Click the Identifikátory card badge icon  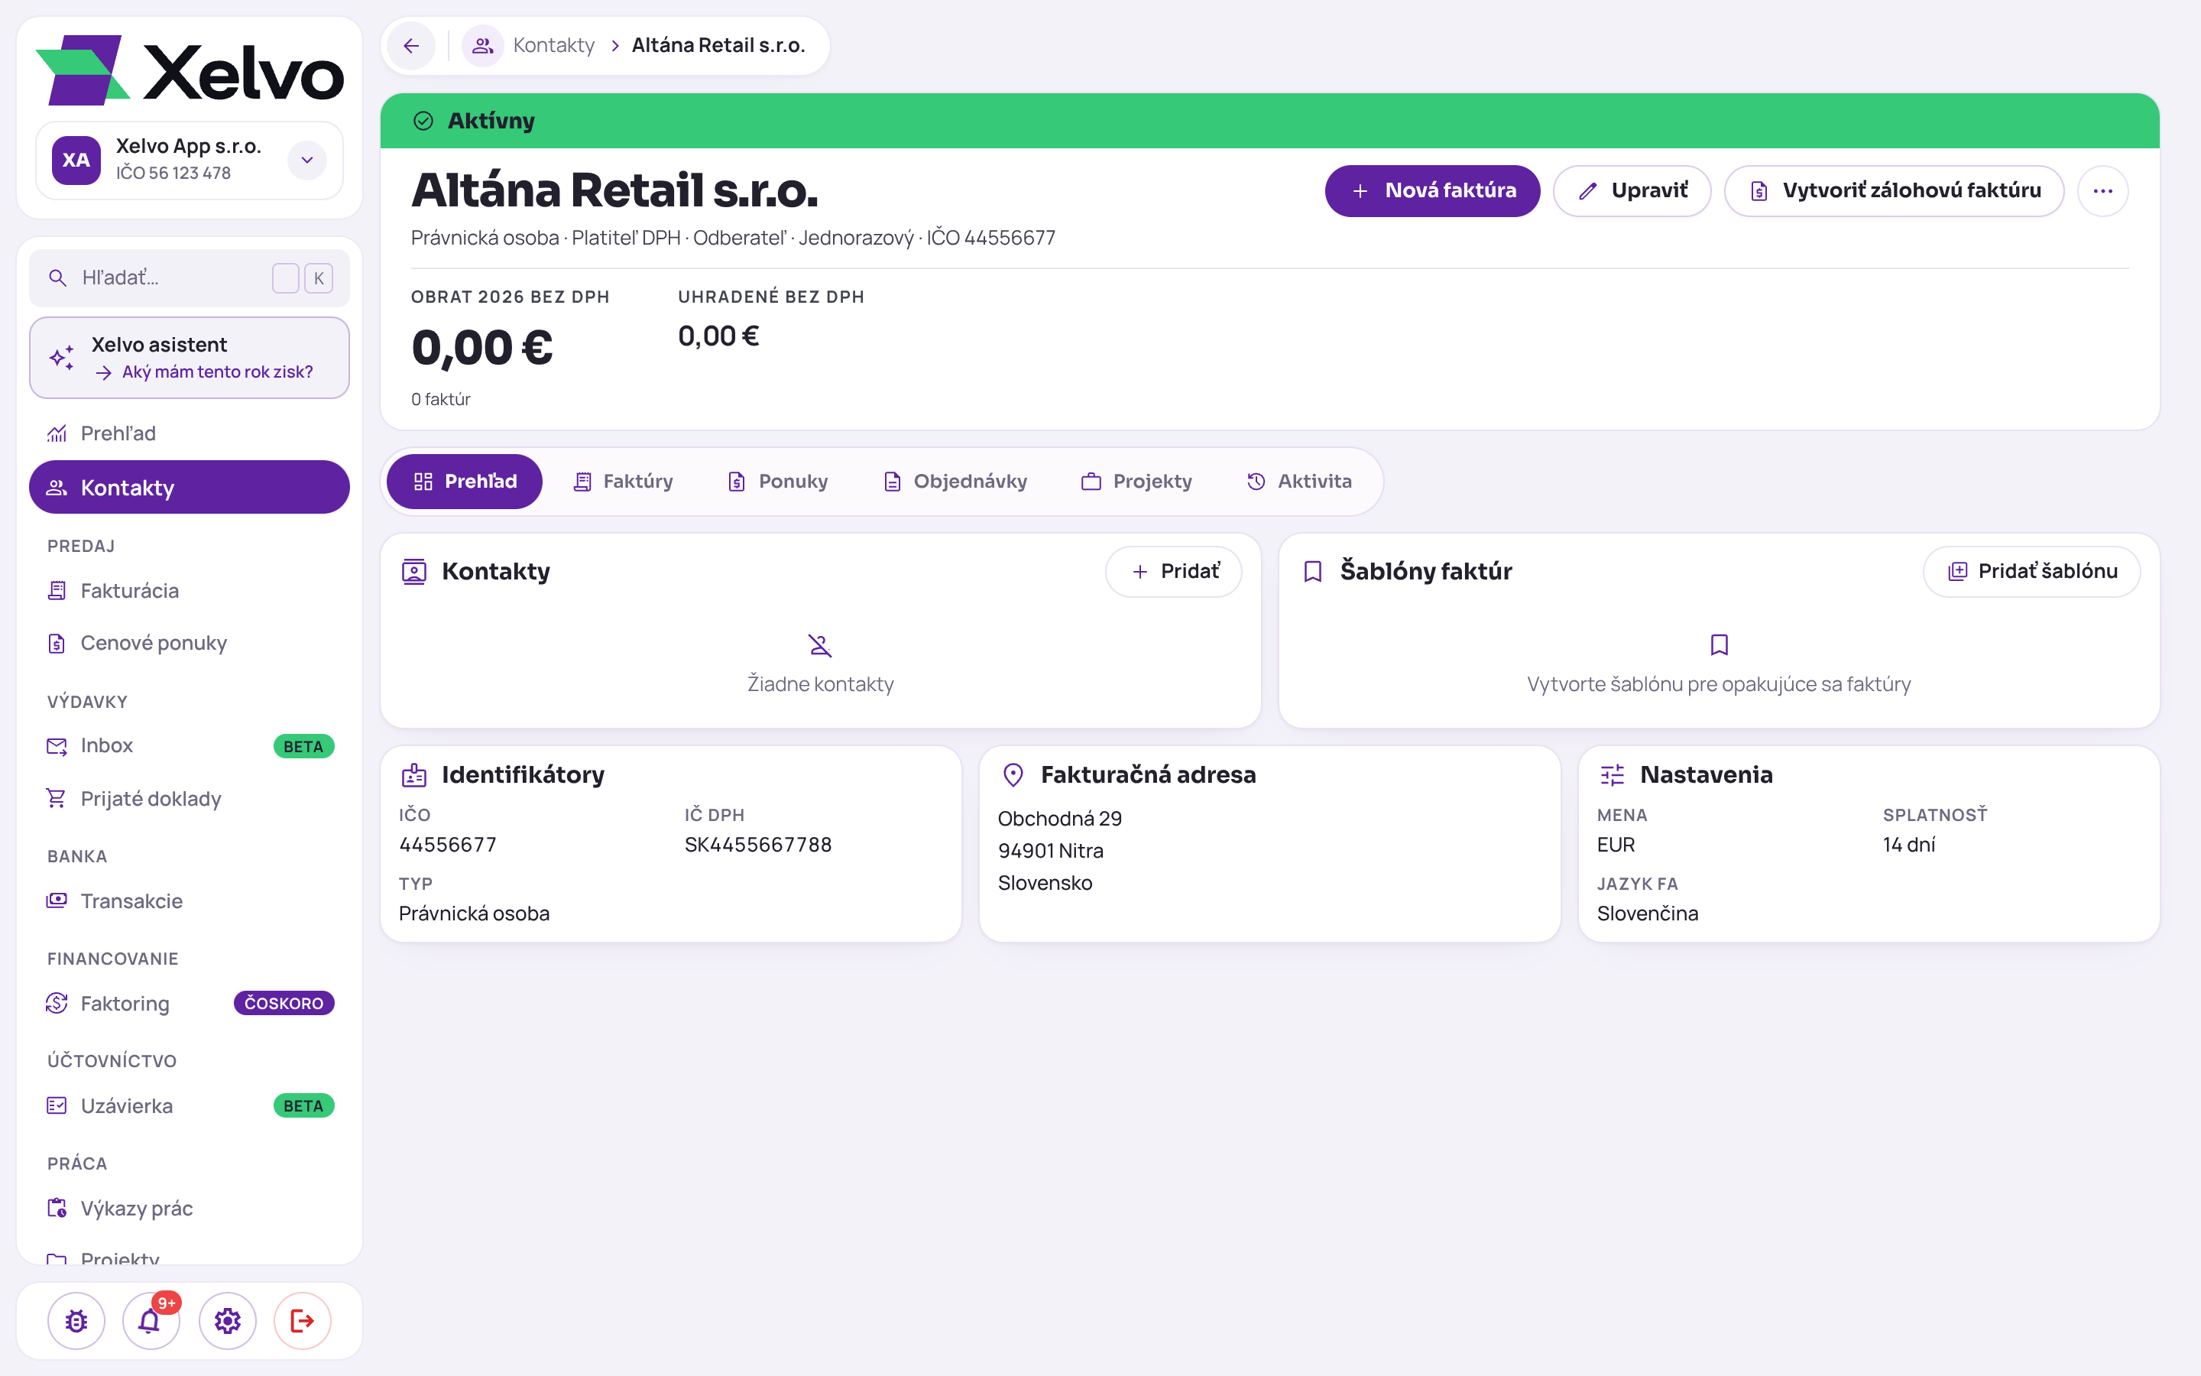click(413, 774)
